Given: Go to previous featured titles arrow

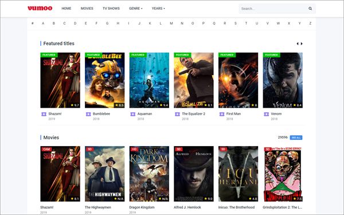Looking at the screenshot, I should (x=298, y=44).
